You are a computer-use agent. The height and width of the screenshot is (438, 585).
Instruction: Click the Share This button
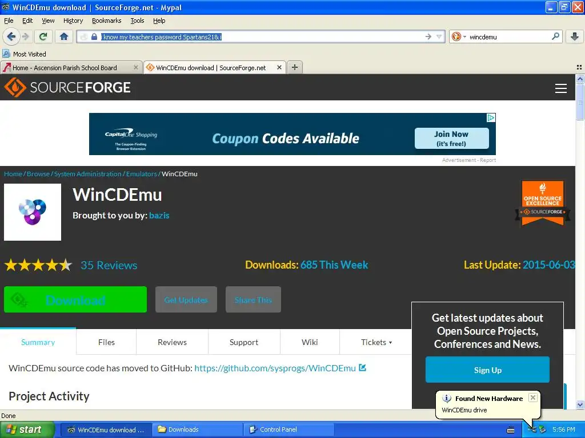253,299
